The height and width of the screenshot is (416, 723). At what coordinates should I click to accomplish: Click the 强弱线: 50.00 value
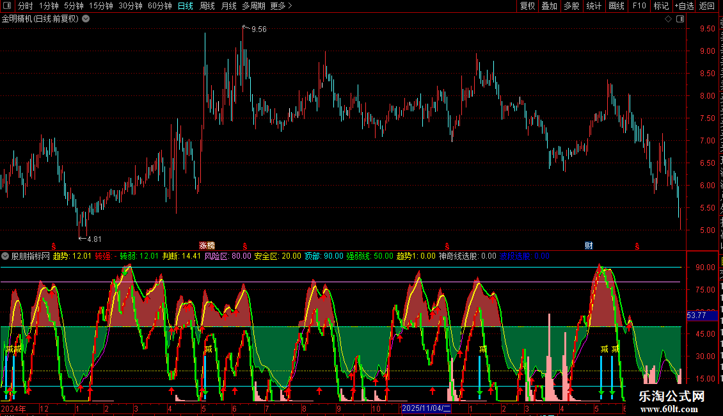point(370,256)
